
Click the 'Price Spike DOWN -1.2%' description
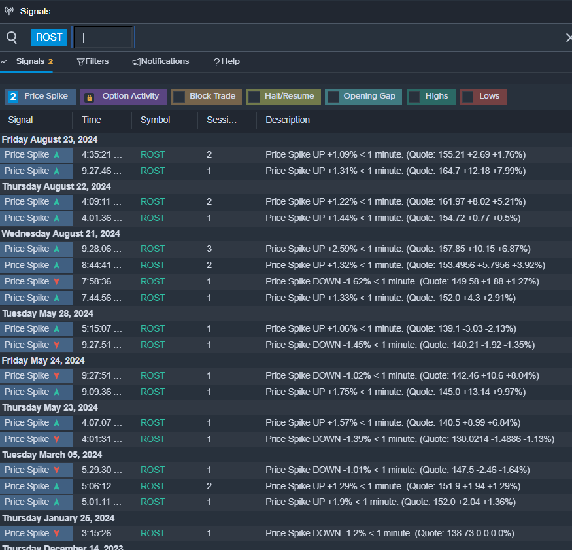coord(390,533)
